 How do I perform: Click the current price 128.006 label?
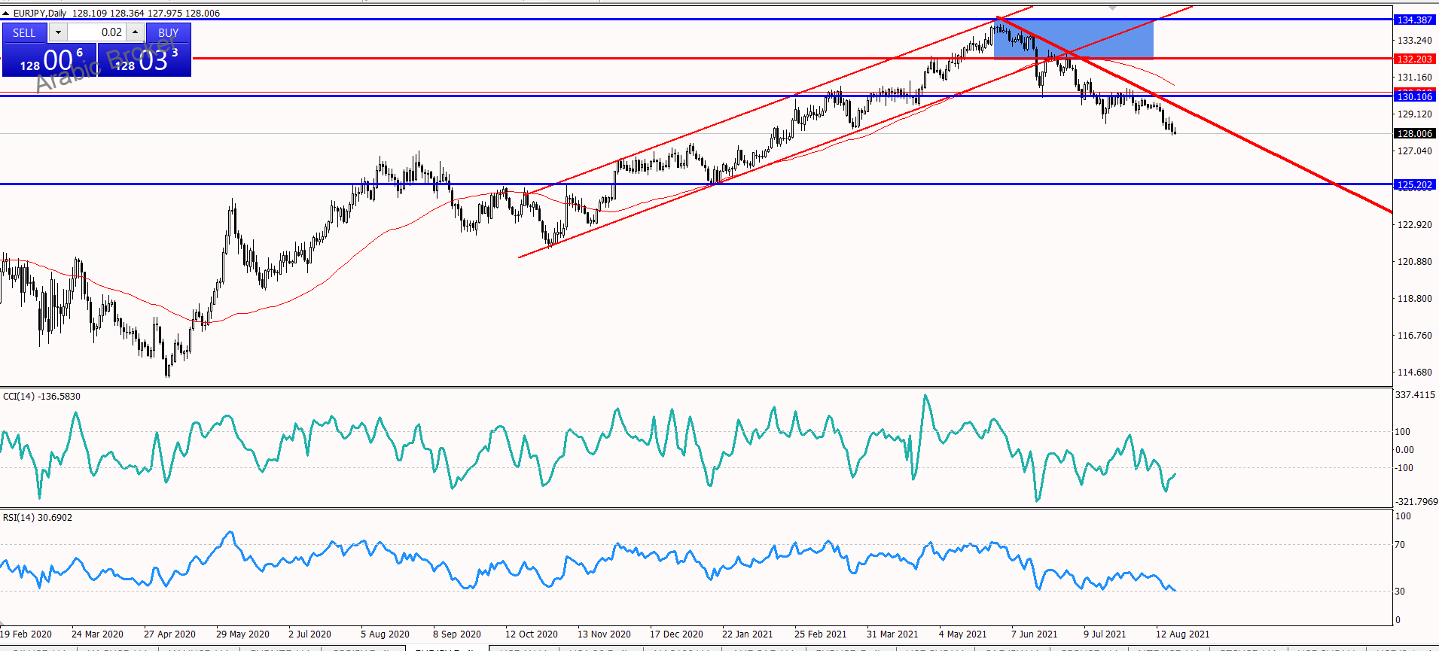tap(1414, 133)
